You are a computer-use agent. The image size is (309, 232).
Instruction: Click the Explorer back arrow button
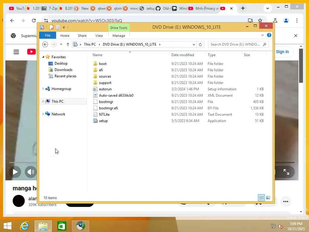[x=45, y=44]
